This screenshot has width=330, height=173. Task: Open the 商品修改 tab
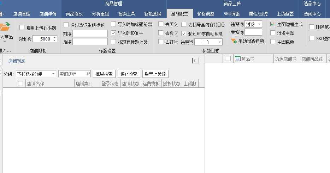[74, 14]
